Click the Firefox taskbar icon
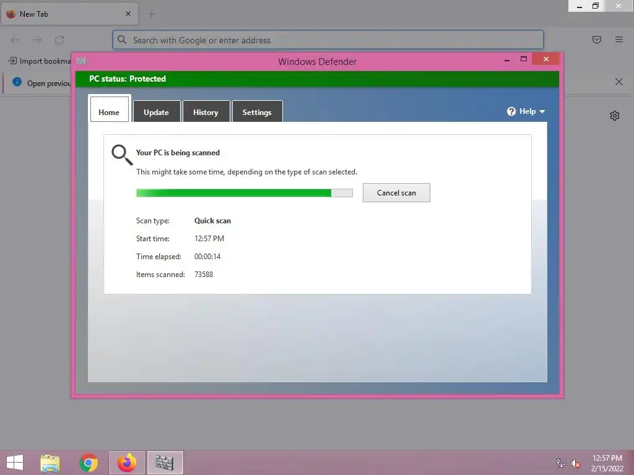 pos(127,463)
